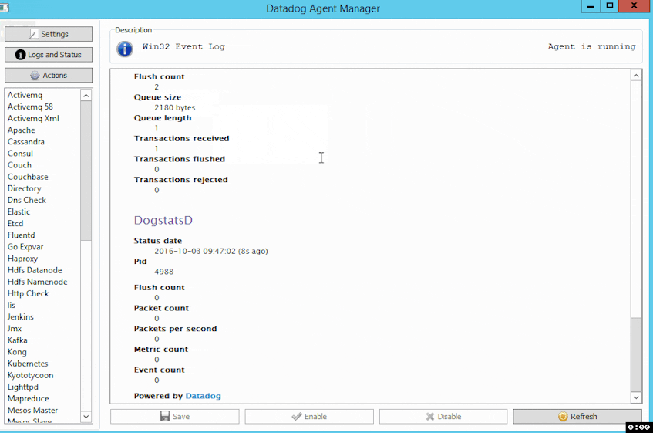Click the Save button

tap(175, 416)
